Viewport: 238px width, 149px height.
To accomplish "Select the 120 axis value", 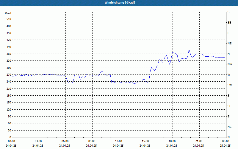I will [x=9, y=109].
